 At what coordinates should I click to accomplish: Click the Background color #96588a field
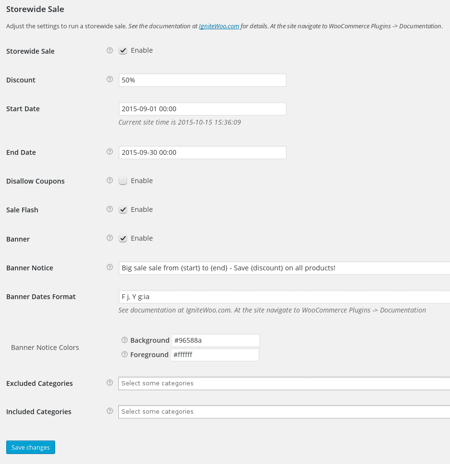click(216, 340)
